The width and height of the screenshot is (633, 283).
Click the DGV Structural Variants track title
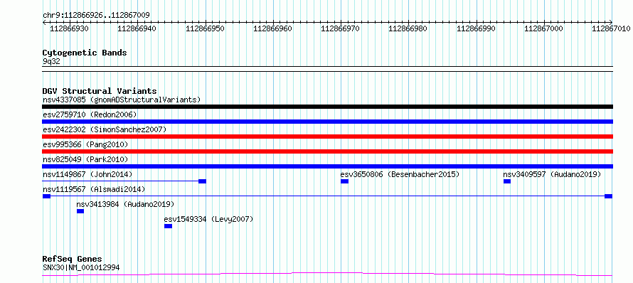point(100,91)
